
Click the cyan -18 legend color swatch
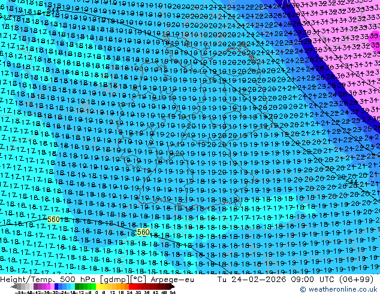[73, 286]
